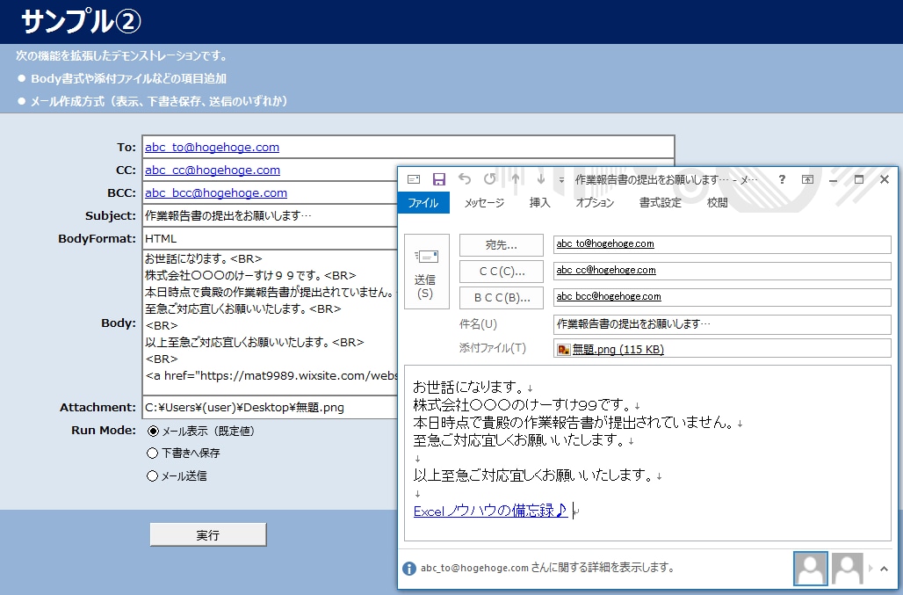
Task: Click the Attachment path field
Action: coord(270,408)
